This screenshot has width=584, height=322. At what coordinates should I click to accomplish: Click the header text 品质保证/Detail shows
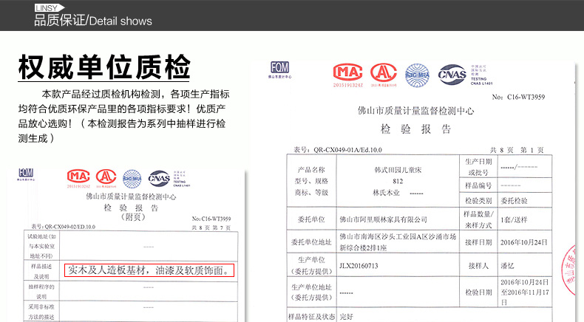pyautogui.click(x=92, y=21)
